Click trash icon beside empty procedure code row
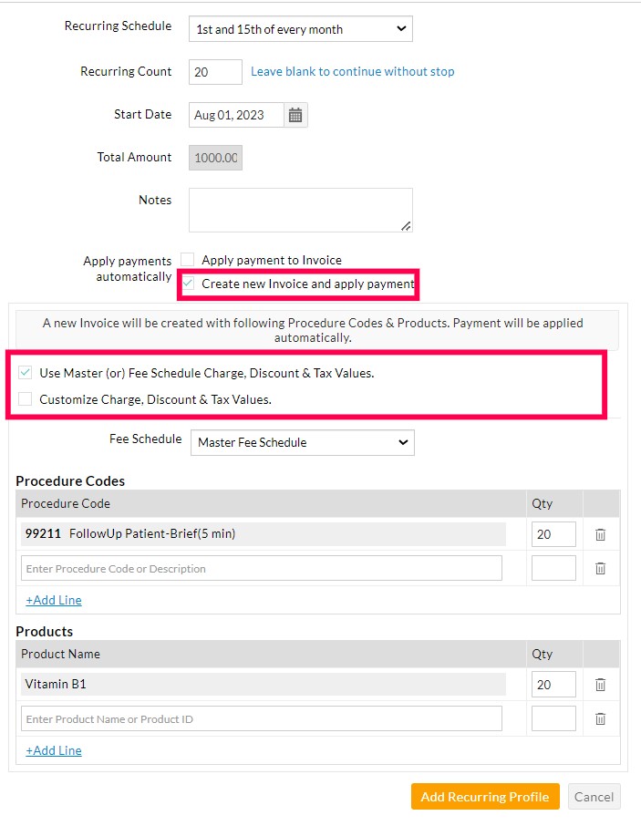Screen dimensions: 641x826 tap(601, 568)
